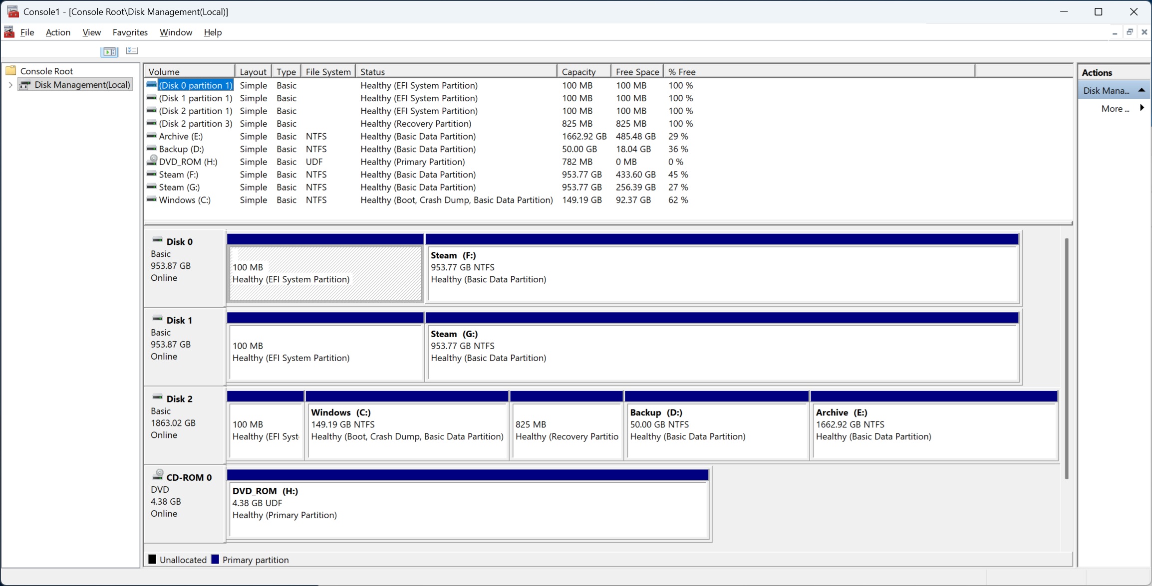The height and width of the screenshot is (586, 1152).
Task: Sort by the Volume column header
Action: (x=189, y=71)
